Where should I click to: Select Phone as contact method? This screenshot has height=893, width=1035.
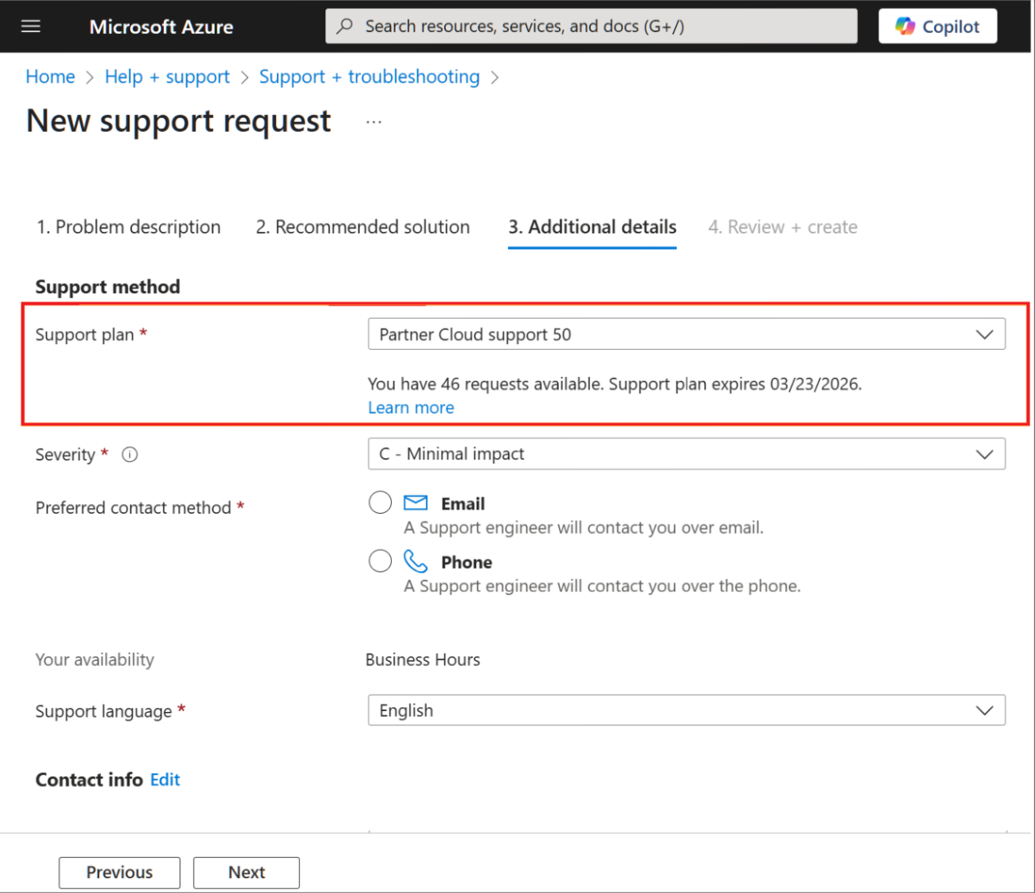[x=380, y=561]
